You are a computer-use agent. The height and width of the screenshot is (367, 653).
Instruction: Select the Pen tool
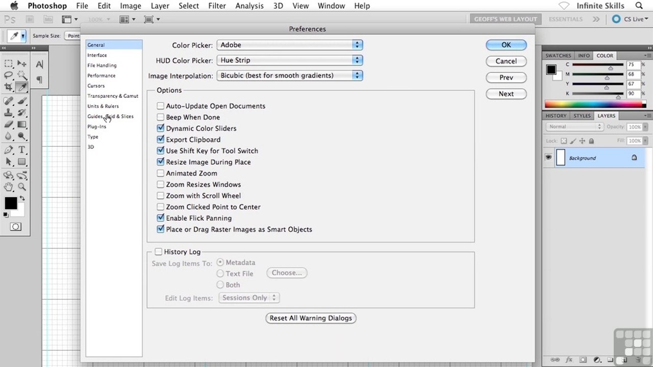[9, 150]
